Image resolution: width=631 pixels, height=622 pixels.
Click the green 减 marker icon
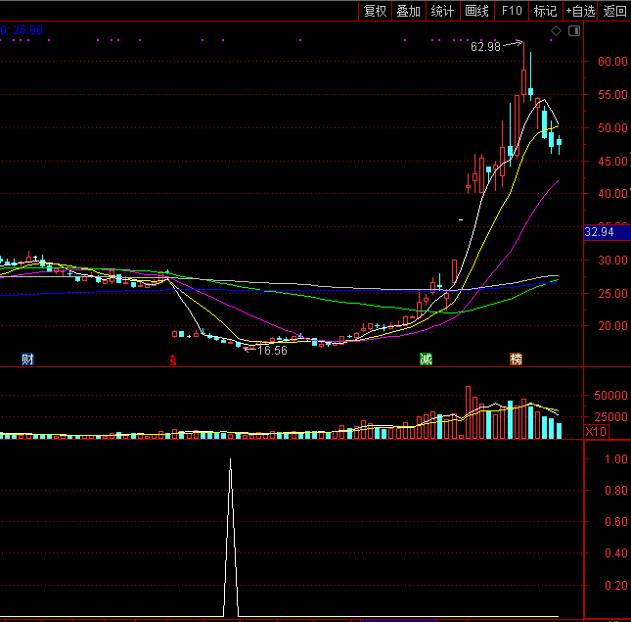pos(426,359)
